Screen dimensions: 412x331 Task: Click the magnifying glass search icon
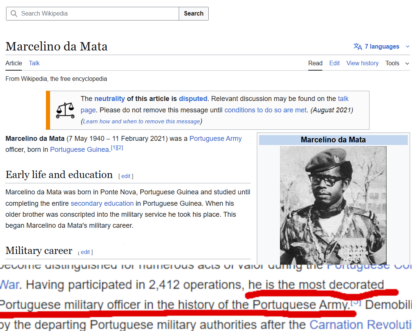point(14,14)
